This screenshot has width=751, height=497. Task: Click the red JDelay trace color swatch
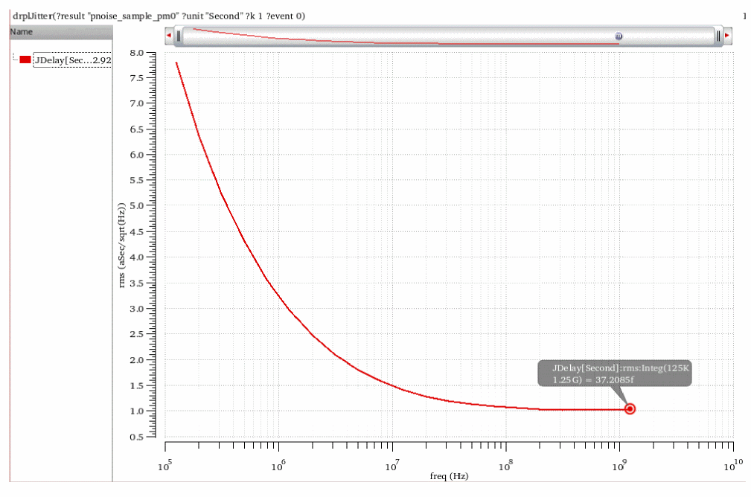pyautogui.click(x=25, y=60)
